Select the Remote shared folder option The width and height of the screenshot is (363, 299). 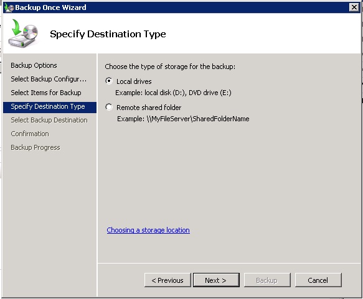[109, 107]
